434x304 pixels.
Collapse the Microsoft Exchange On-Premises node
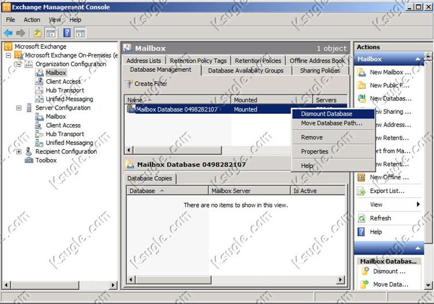point(9,55)
